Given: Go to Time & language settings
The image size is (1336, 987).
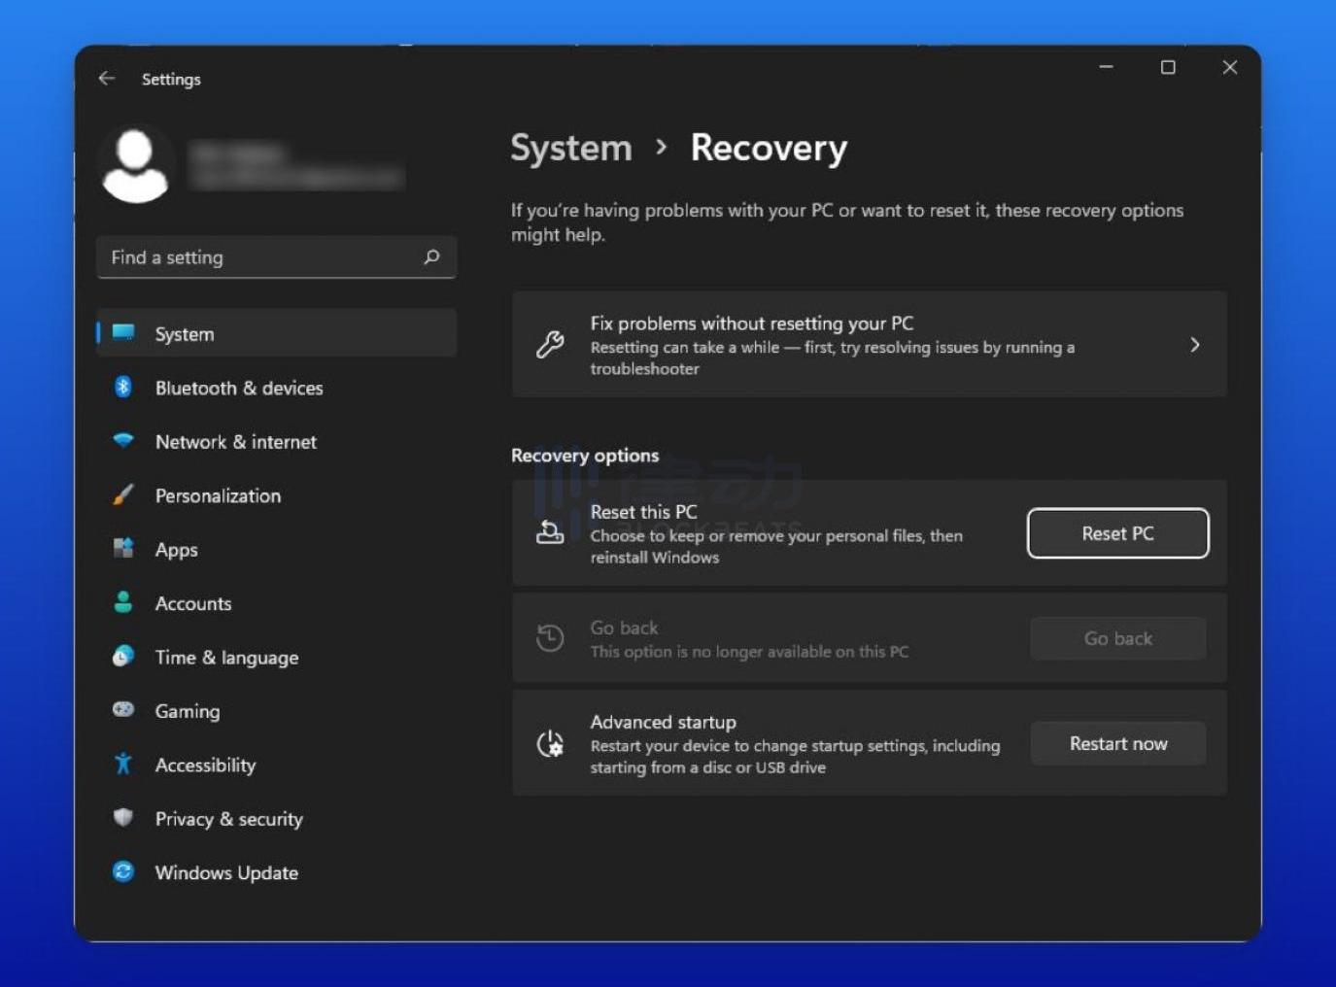Looking at the screenshot, I should tap(226, 658).
